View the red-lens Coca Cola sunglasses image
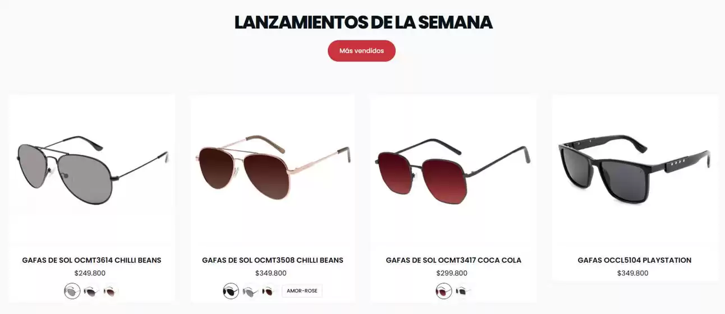Image resolution: width=725 pixels, height=314 pixels. tap(453, 169)
